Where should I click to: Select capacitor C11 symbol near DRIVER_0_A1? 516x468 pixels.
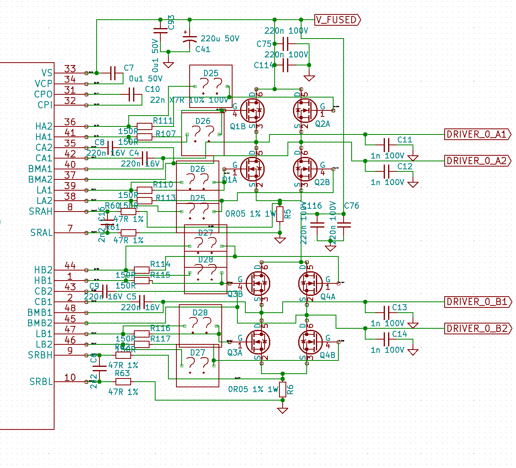387,144
